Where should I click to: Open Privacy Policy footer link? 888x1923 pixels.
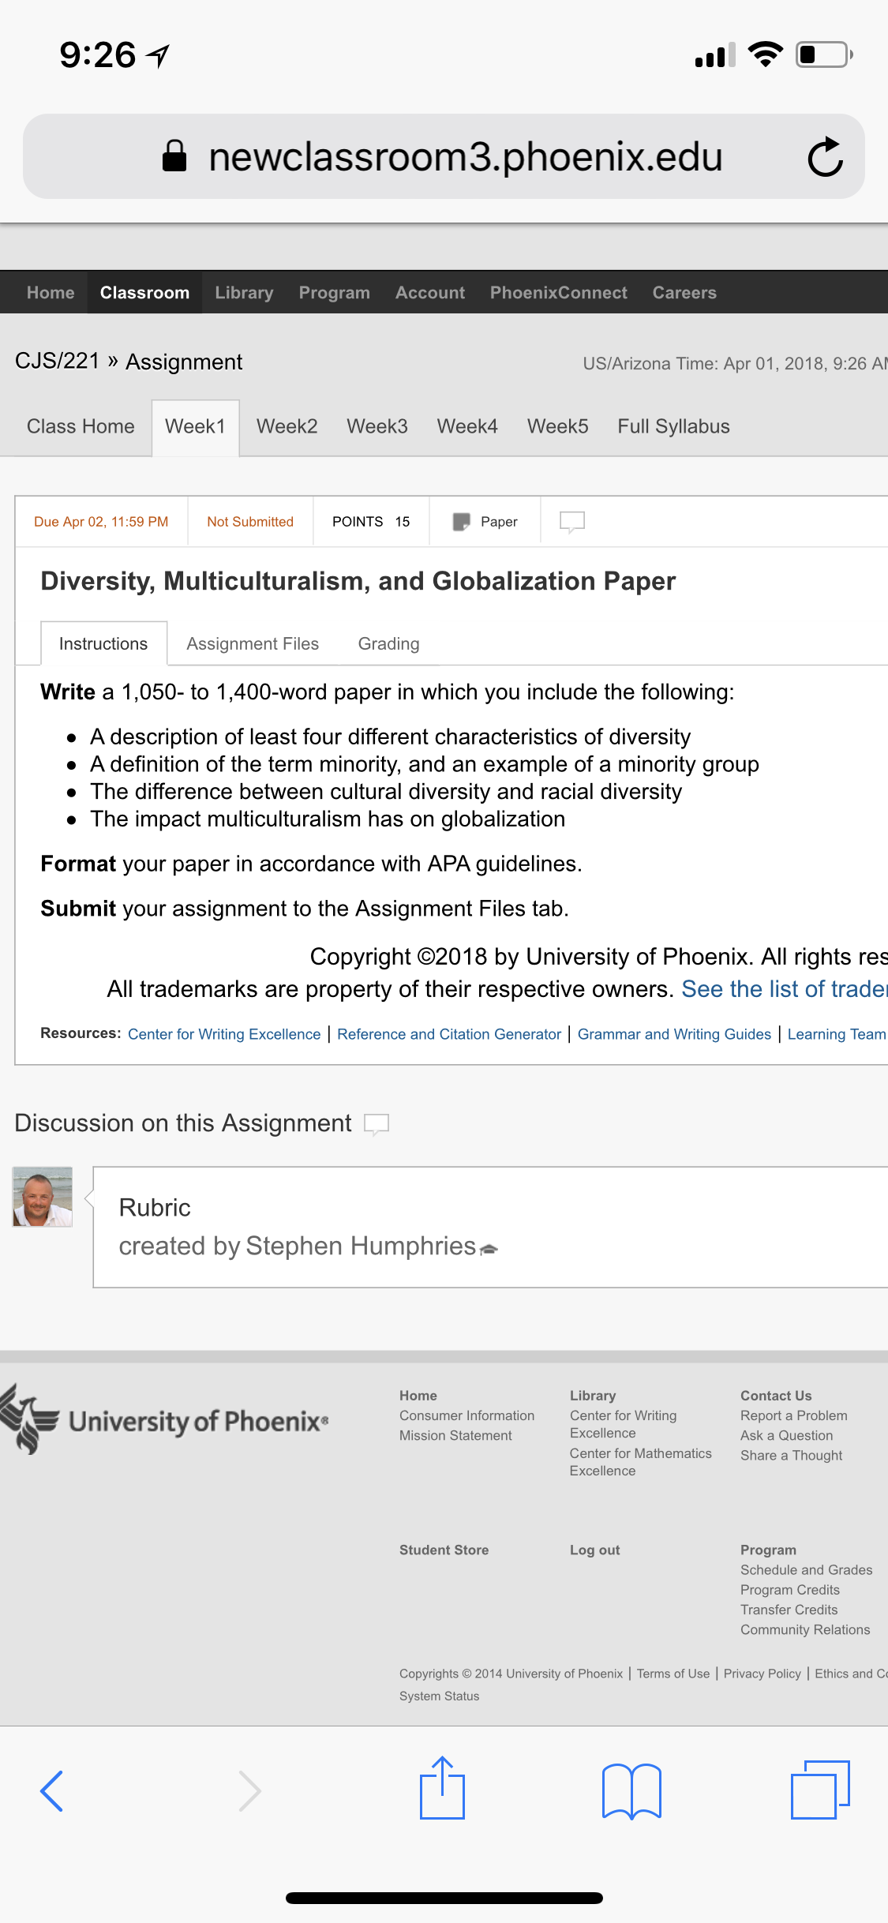coord(762,1674)
